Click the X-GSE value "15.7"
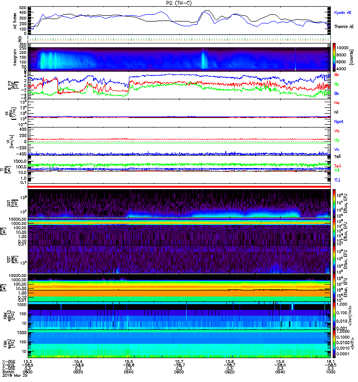The width and height of the screenshot is (358, 382). pos(179,361)
